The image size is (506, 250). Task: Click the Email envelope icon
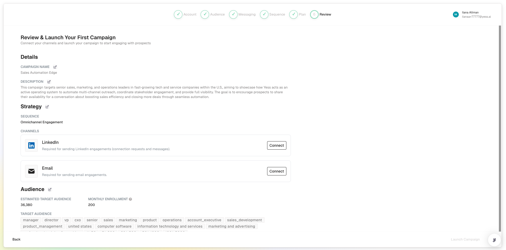(31, 171)
